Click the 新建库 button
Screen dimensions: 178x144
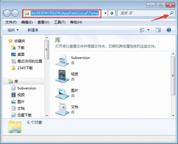(33, 30)
